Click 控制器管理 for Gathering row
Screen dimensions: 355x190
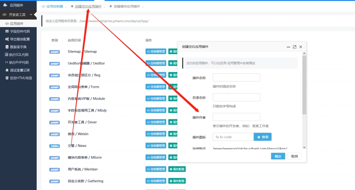tap(156, 181)
